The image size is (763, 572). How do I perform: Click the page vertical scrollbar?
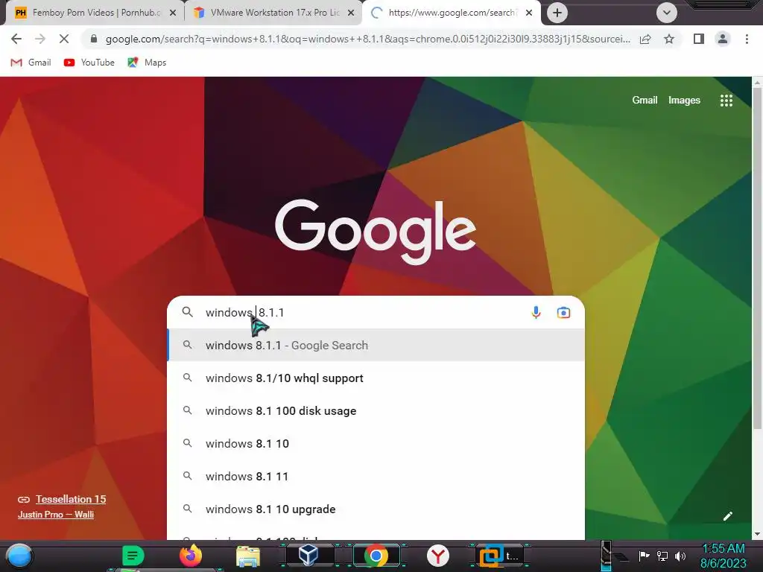[x=757, y=258]
